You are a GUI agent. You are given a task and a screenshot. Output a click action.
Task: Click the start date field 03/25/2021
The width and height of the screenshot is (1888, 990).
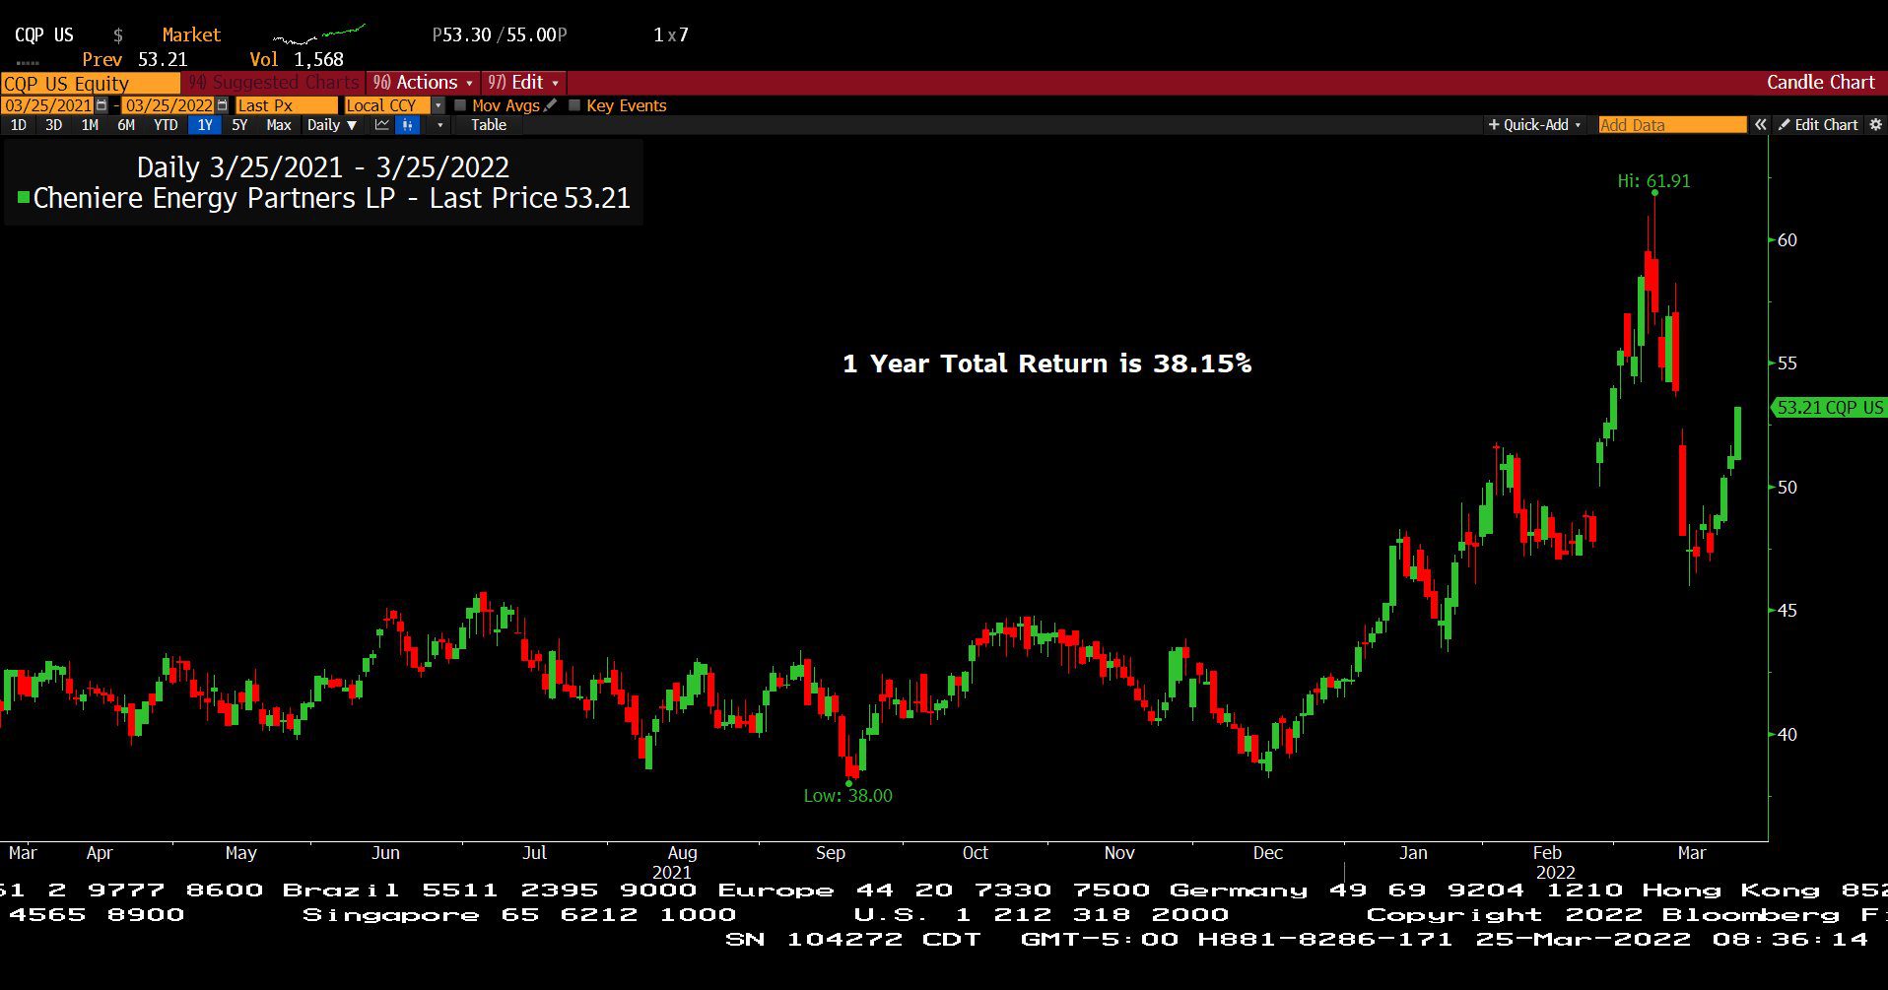tap(48, 105)
